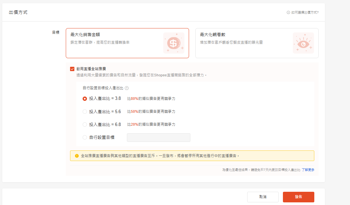Click the info icon beside 如何選擇出價方式
The image size is (350, 205).
pos(289,13)
